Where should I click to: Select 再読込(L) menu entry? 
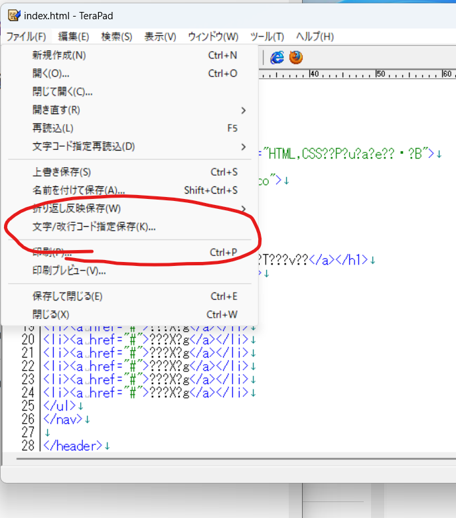(129, 128)
